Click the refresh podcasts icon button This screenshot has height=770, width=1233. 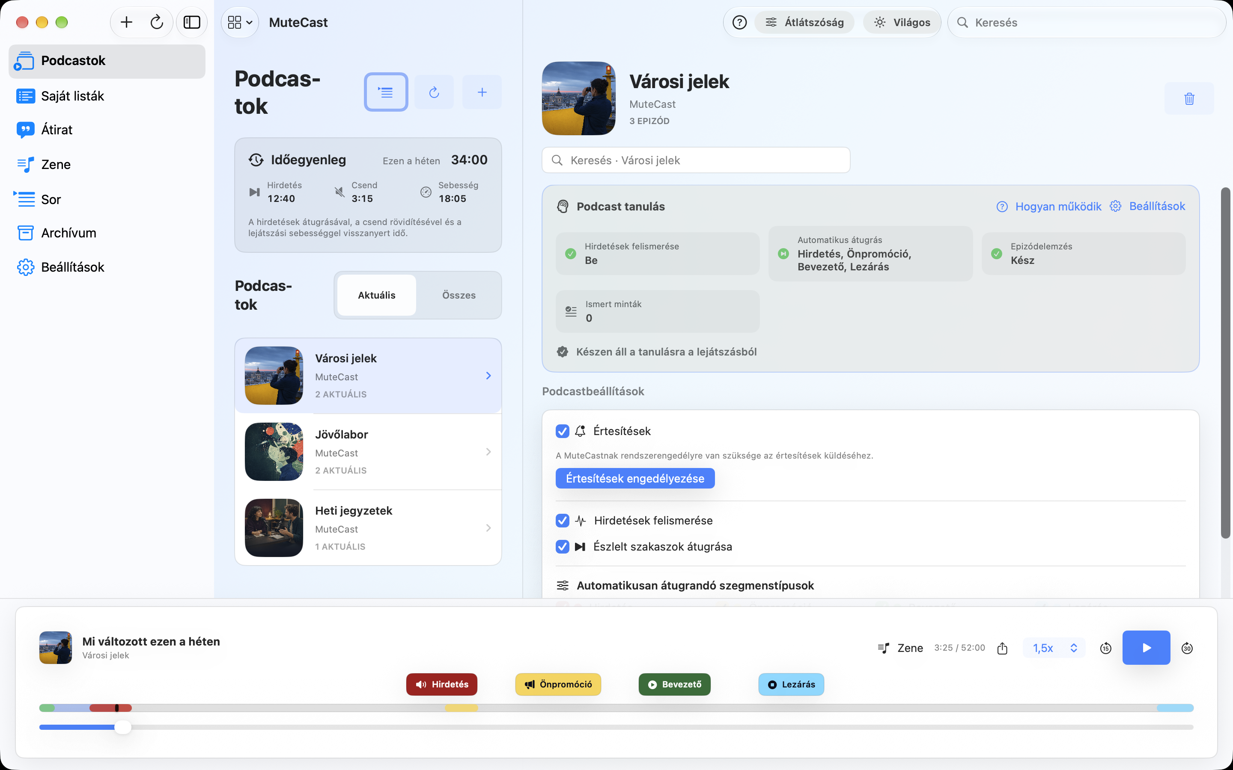click(434, 92)
